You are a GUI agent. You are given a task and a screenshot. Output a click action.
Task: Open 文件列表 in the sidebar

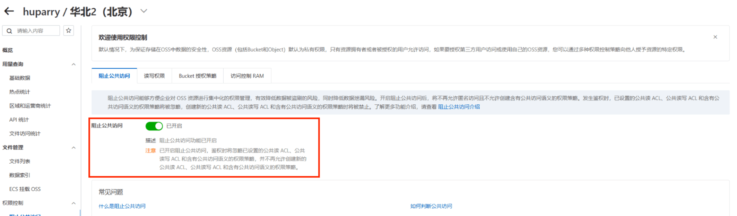click(x=20, y=161)
